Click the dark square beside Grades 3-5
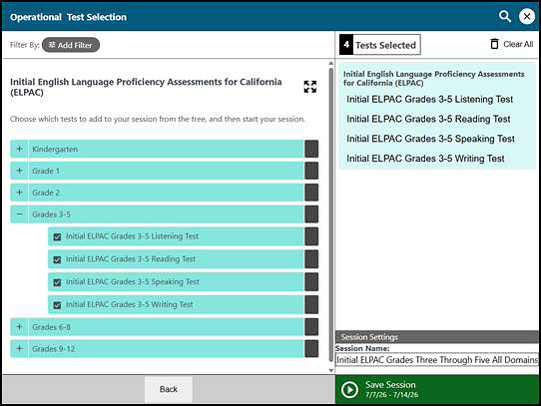 pyautogui.click(x=311, y=214)
